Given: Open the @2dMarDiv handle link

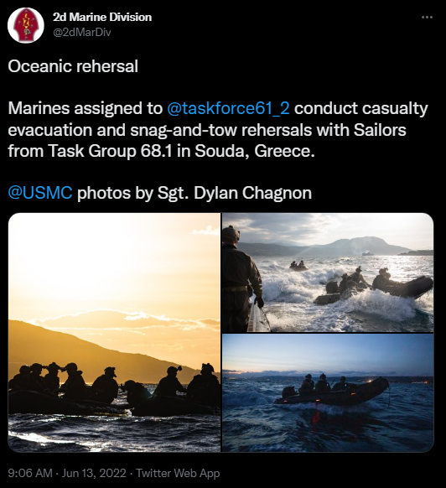Looking at the screenshot, I should [82, 33].
